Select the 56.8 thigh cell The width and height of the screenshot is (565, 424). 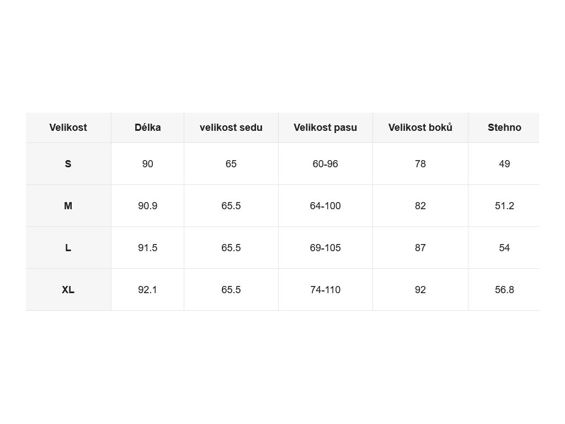504,289
